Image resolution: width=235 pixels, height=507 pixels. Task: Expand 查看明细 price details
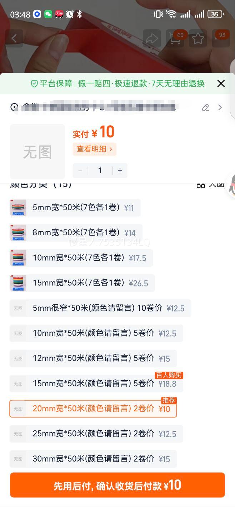coord(94,149)
